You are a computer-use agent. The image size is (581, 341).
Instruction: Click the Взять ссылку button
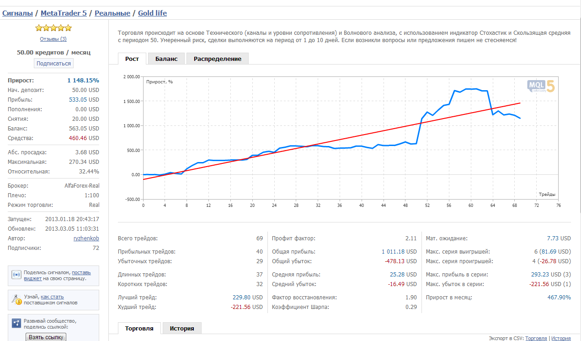click(46, 337)
